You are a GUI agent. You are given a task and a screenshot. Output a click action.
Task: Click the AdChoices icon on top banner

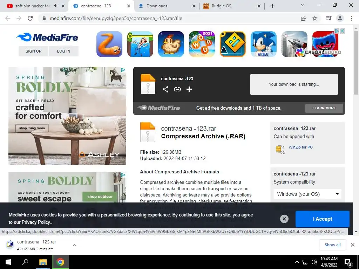pyautogui.click(x=337, y=31)
